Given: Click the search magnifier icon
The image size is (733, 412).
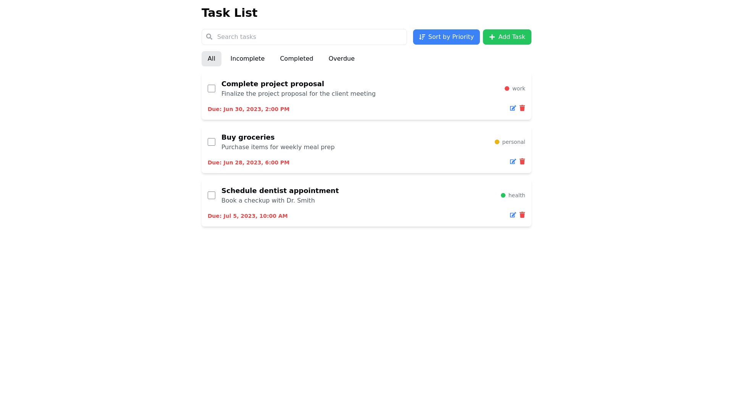Looking at the screenshot, I should (x=209, y=37).
